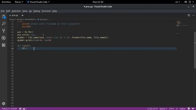Open the Terminal menu
The width and height of the screenshot is (196, 110).
click(46, 11)
